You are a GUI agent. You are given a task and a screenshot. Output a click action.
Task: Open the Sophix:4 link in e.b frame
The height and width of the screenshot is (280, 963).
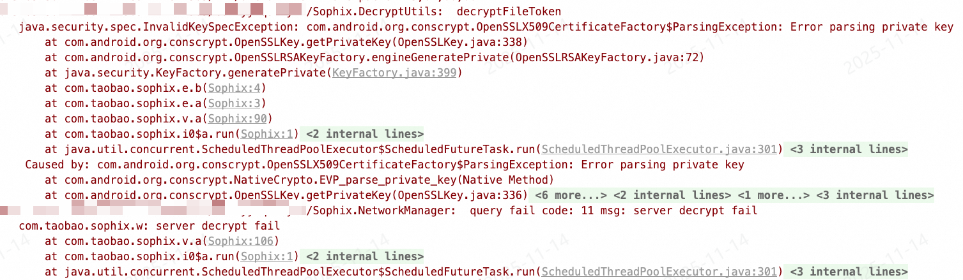235,88
